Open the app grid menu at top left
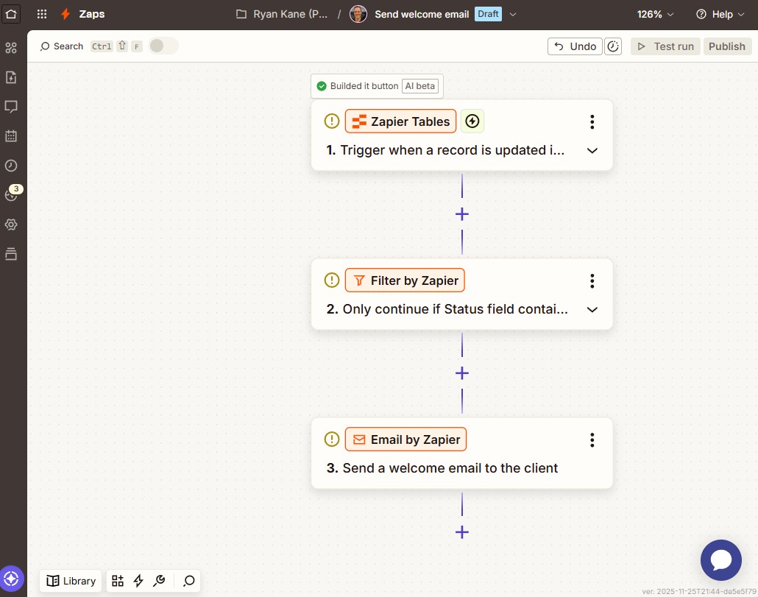The height and width of the screenshot is (597, 758). coord(42,14)
